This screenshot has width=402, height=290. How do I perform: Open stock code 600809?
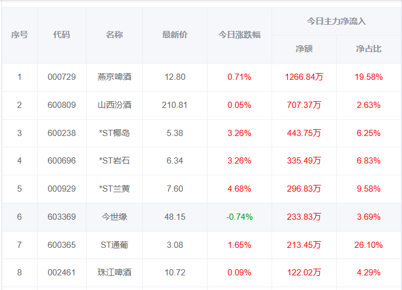point(62,105)
